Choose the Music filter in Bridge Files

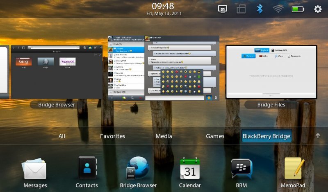pyautogui.click(x=279, y=56)
